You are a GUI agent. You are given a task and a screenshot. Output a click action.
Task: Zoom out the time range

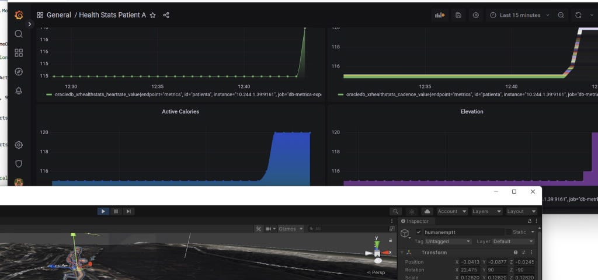coord(561,15)
